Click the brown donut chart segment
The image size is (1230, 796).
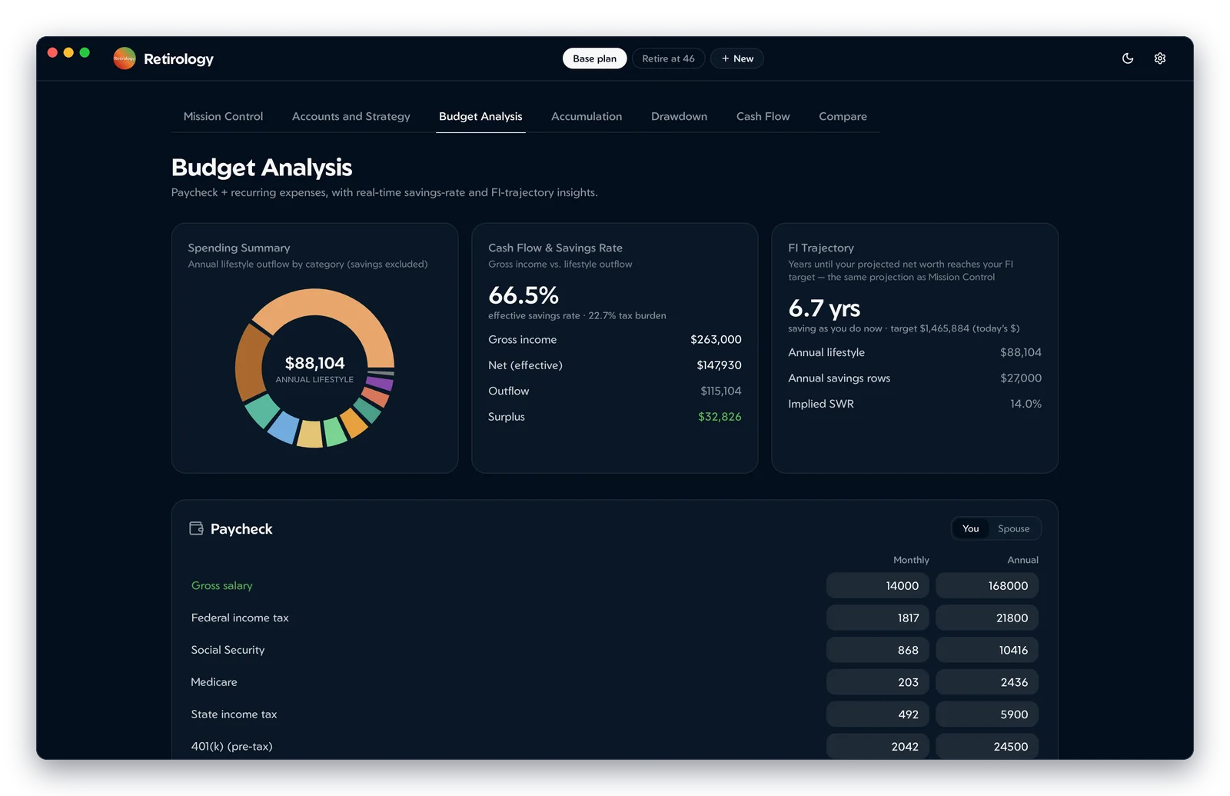tap(251, 361)
